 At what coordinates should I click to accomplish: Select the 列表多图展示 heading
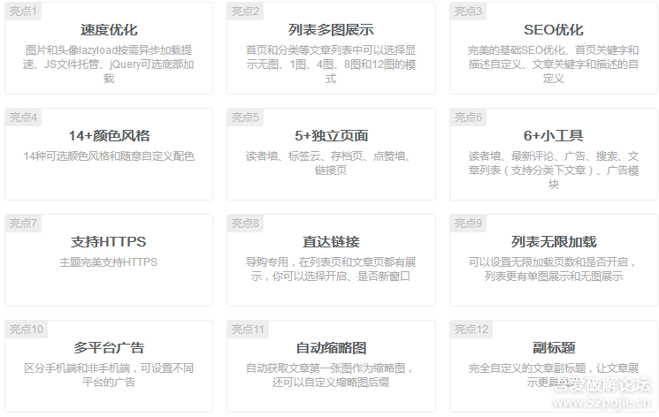point(331,30)
